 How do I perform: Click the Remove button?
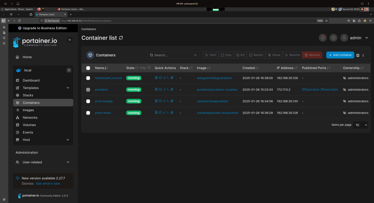pos(312,55)
